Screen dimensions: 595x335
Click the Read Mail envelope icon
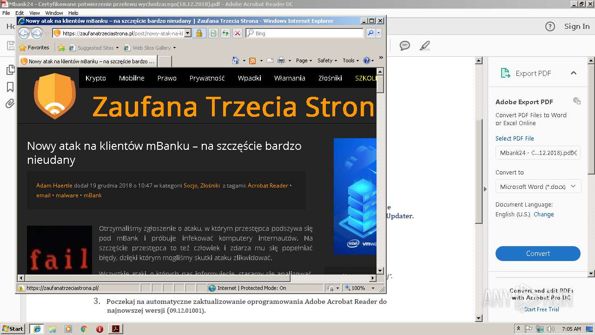point(270,60)
